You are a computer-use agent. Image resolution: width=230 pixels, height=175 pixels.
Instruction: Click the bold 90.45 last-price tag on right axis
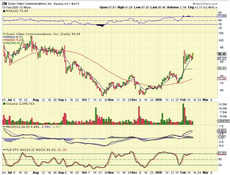tap(222, 54)
